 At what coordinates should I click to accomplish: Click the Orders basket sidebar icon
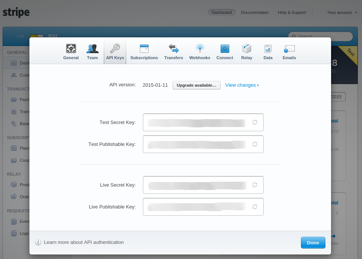pos(14,196)
